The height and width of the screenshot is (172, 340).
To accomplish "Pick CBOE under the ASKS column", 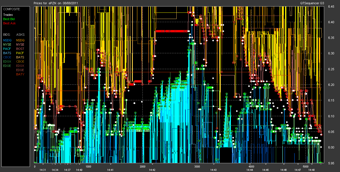I will click(20, 61).
